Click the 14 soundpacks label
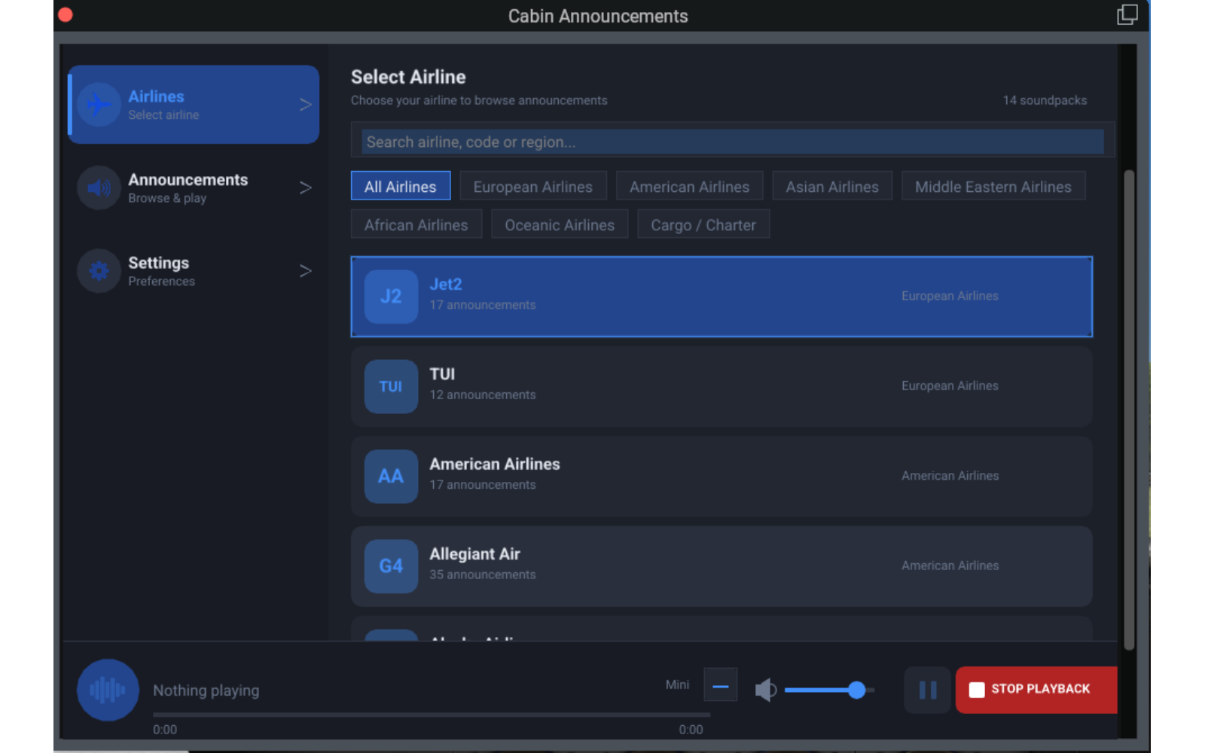The image size is (1205, 753). 1045,100
